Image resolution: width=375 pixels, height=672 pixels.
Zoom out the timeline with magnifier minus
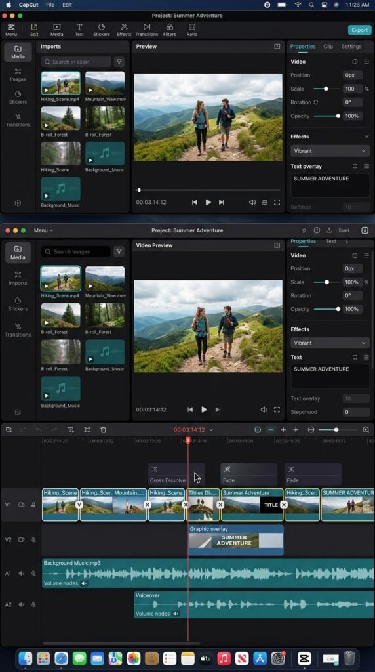point(311,429)
